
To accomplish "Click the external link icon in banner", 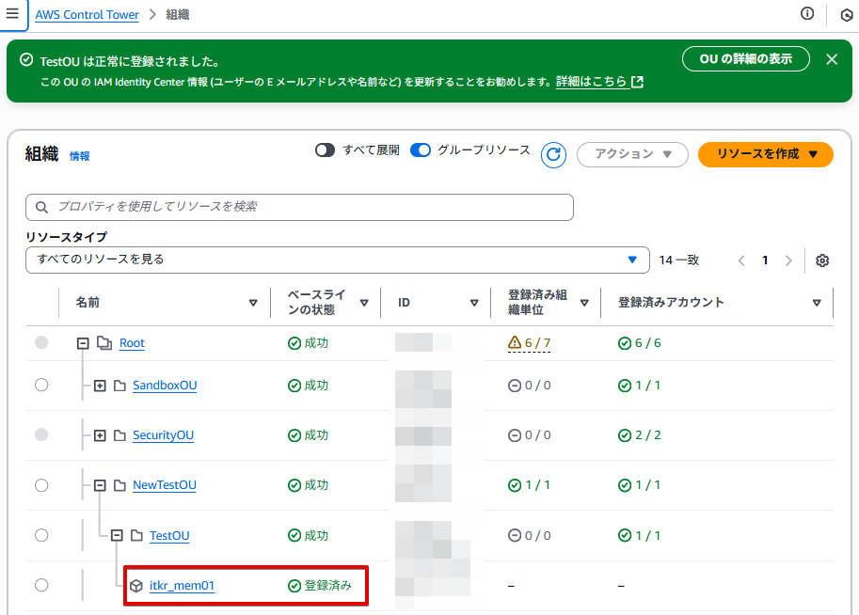I will (x=637, y=82).
